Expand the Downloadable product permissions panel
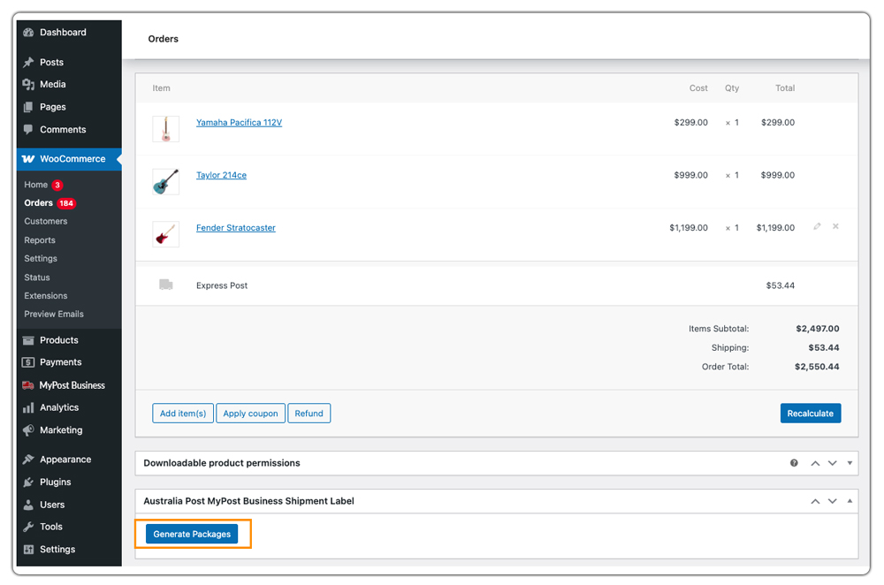The width and height of the screenshot is (884, 585). point(850,463)
